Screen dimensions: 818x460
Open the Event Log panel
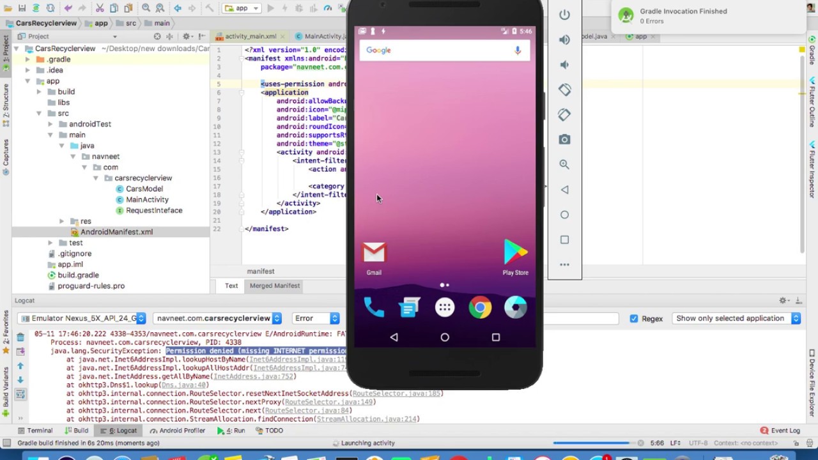point(780,431)
